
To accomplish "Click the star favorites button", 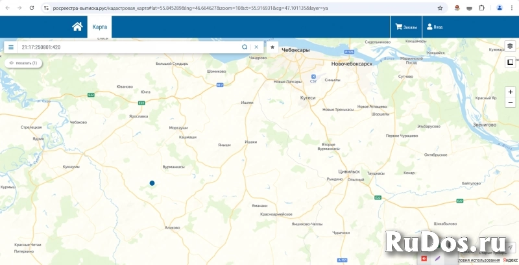I will [272, 47].
